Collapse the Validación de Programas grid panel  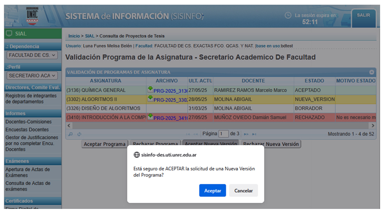click(x=372, y=72)
